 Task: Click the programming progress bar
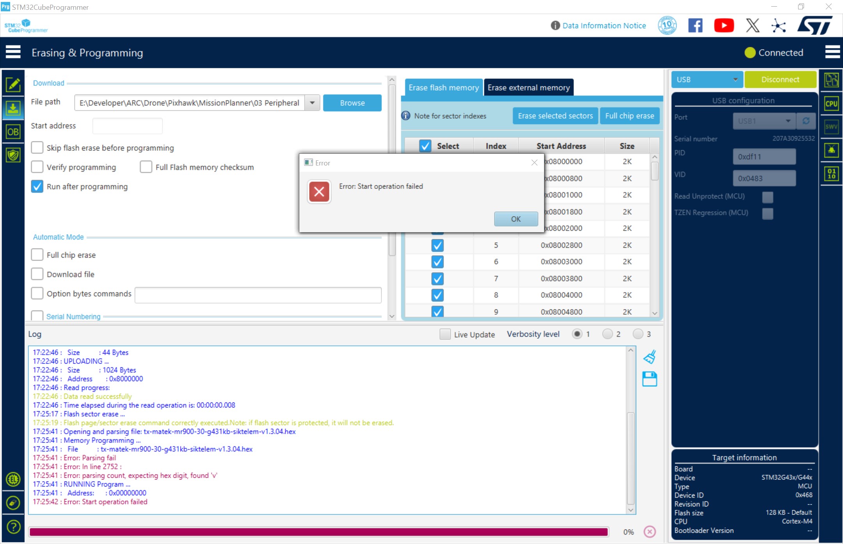pos(319,532)
